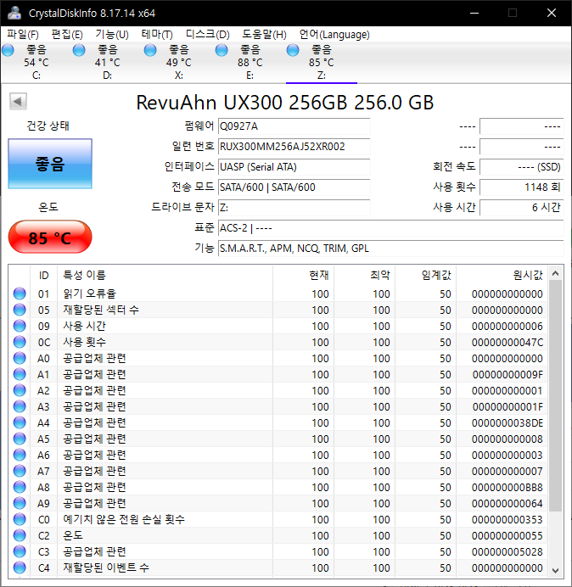Click the 펌웨어 field Q0927A
This screenshot has height=587, width=572.
[294, 126]
